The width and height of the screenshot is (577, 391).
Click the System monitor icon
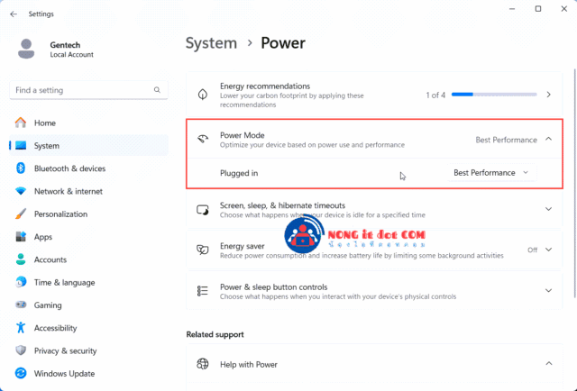point(21,145)
